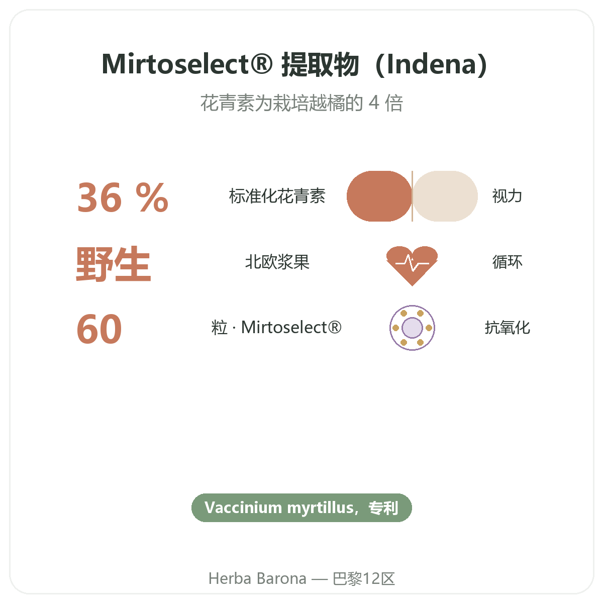This screenshot has width=603, height=603.
Task: Click the 视力 label
Action: click(508, 196)
